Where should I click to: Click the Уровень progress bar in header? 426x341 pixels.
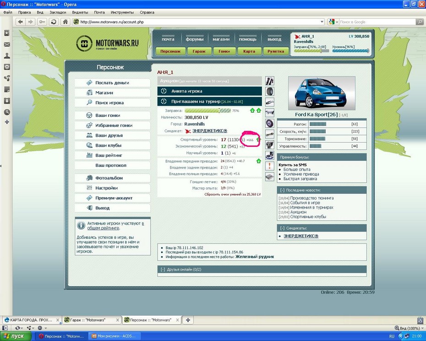tap(351, 50)
